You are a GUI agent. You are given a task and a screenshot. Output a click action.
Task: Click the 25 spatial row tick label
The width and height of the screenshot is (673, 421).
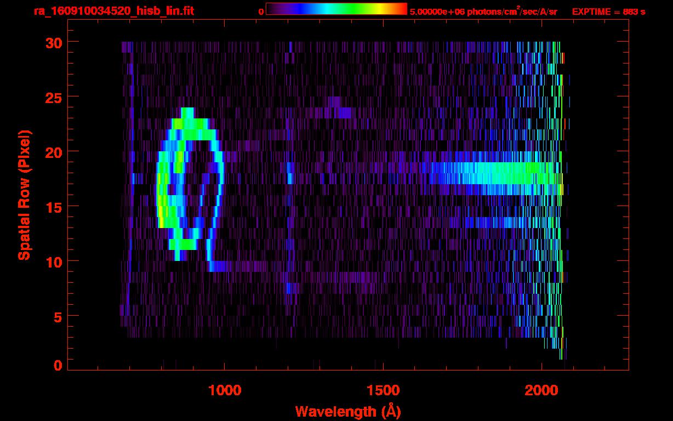(x=54, y=97)
